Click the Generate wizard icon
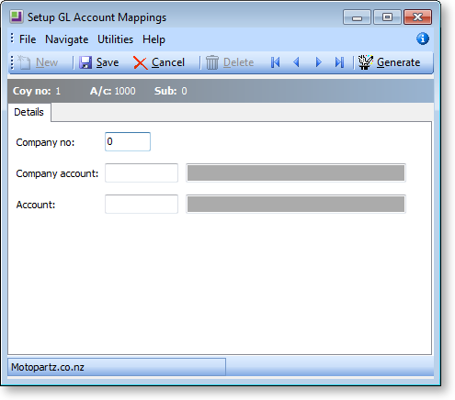 tap(365, 62)
